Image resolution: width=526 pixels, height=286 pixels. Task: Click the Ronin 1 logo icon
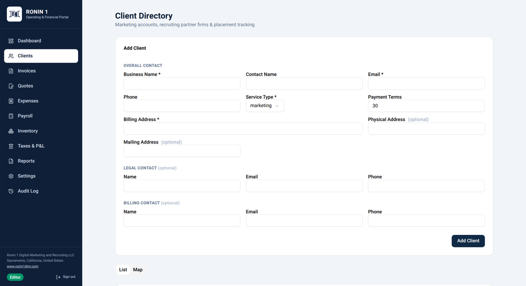point(14,14)
